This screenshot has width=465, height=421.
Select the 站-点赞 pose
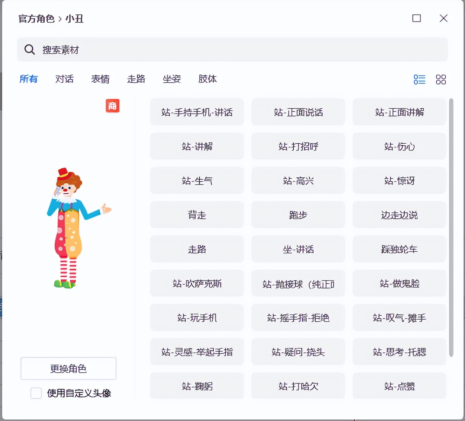coord(399,386)
